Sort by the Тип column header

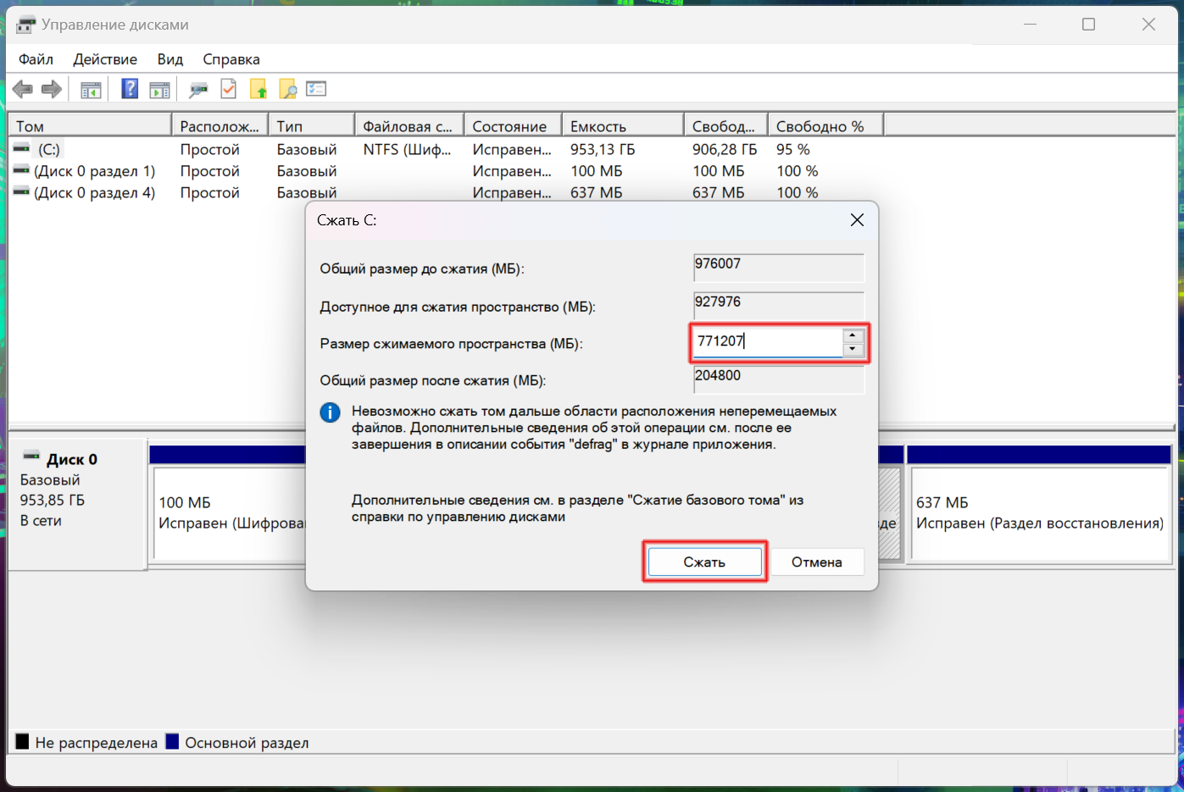coord(311,125)
